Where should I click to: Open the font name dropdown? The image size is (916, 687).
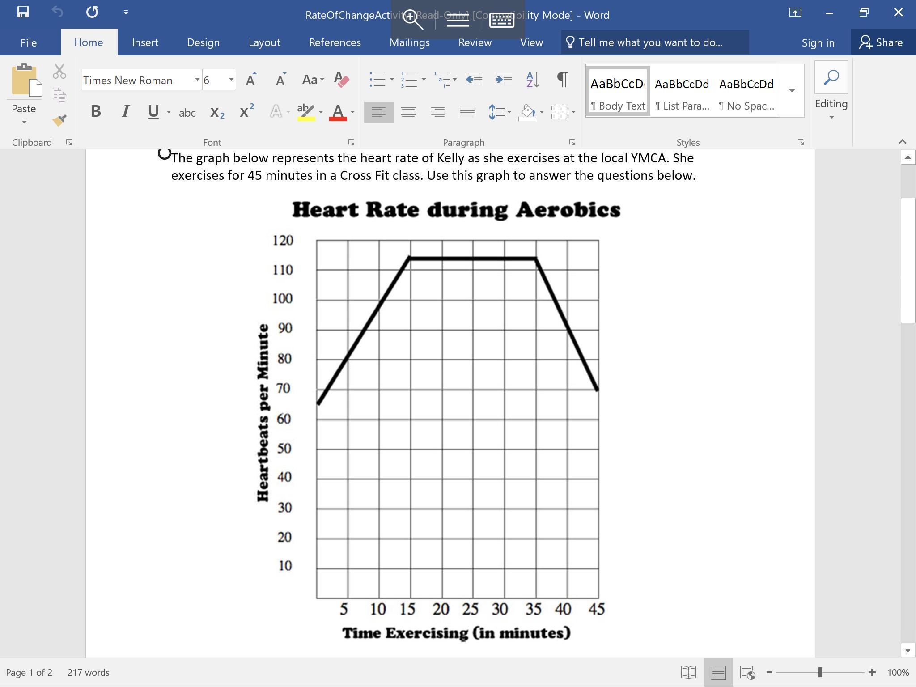[x=197, y=80]
